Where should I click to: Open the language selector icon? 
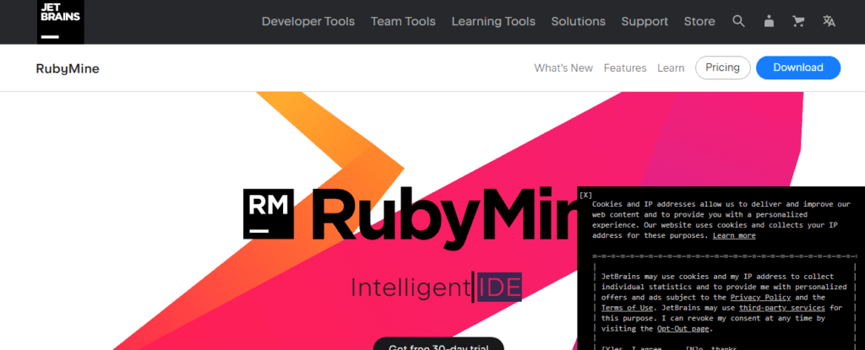pyautogui.click(x=829, y=21)
